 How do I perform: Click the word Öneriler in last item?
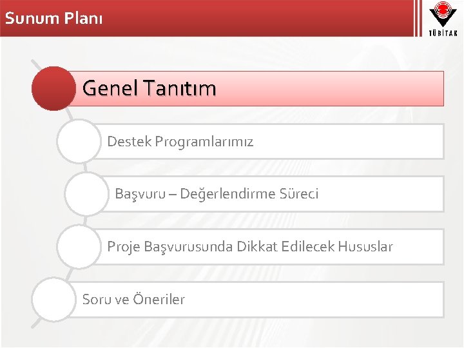coord(159,299)
